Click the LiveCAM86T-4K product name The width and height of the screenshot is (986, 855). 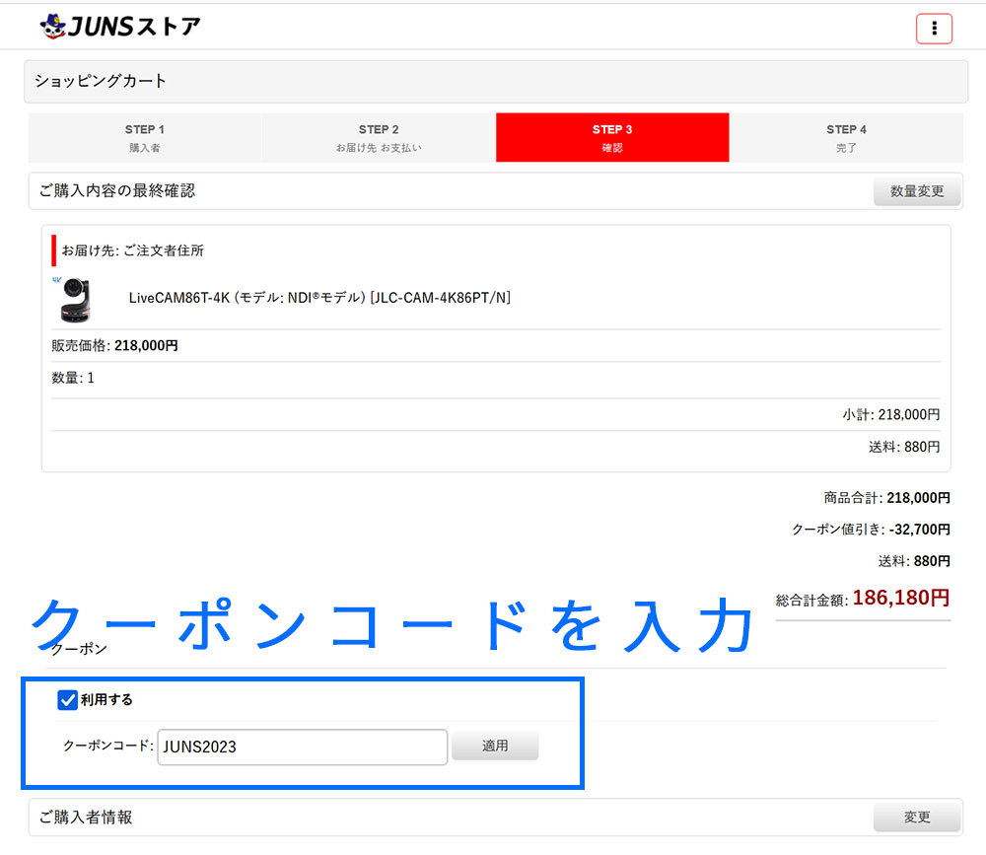click(319, 298)
